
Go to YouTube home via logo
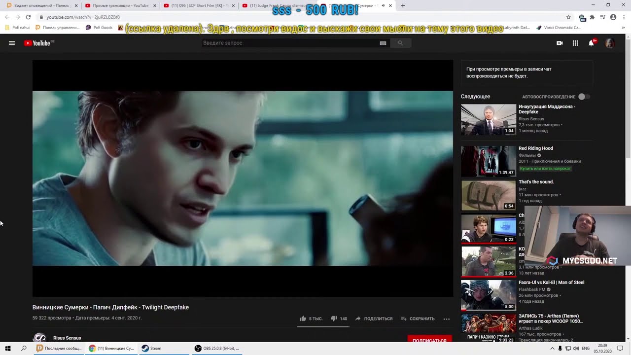(x=37, y=43)
